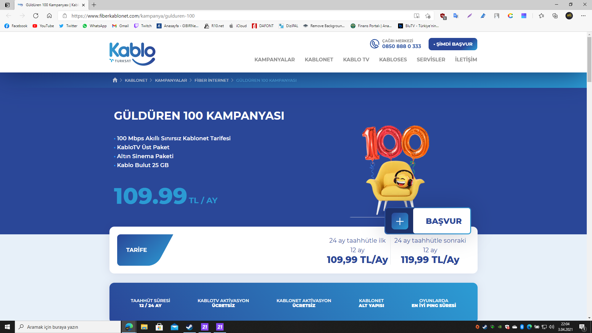Select the TARİFE tab
This screenshot has height=333, width=592.
[x=145, y=250]
